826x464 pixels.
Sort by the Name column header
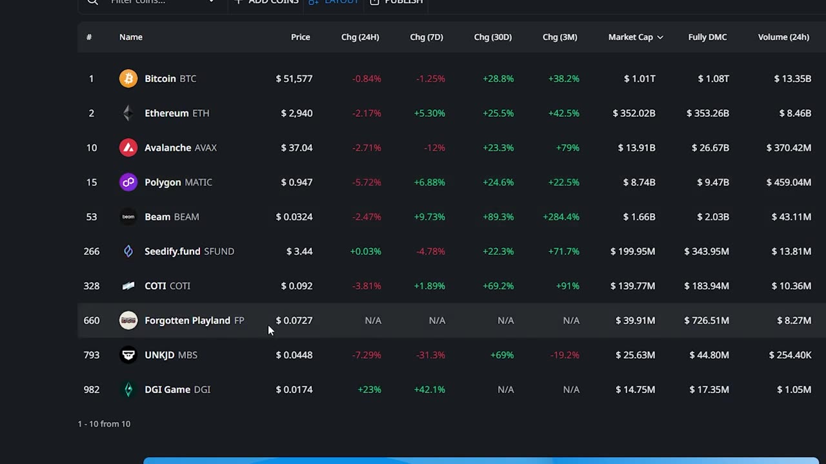pyautogui.click(x=131, y=37)
